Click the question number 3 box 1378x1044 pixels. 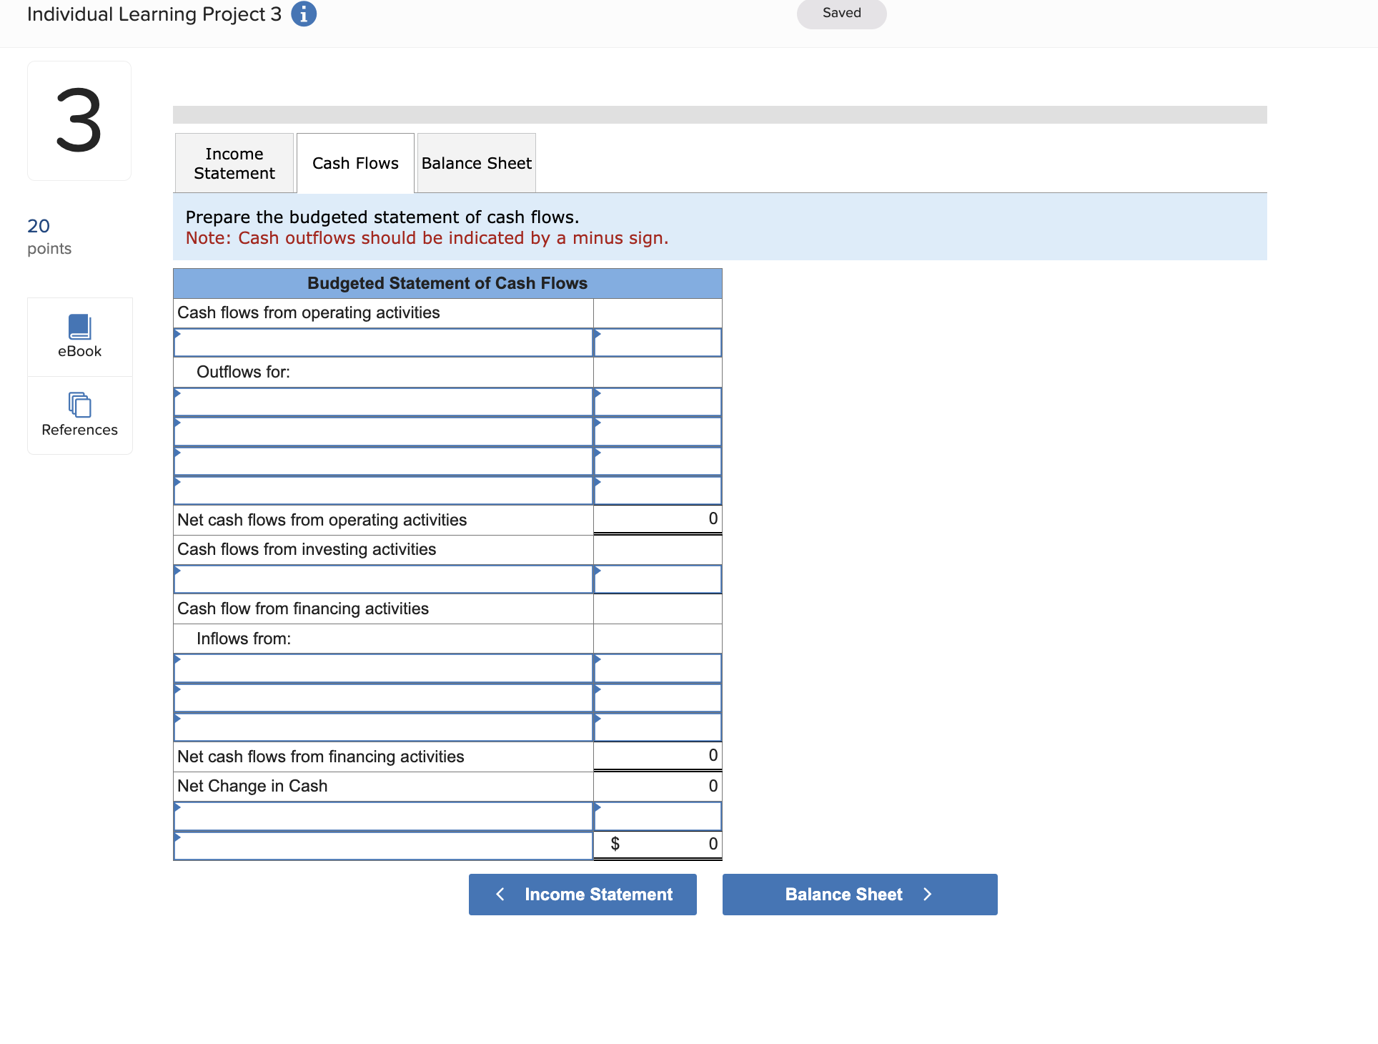79,120
